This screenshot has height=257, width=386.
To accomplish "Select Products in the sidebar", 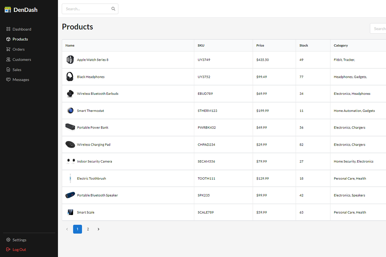I will point(20,39).
